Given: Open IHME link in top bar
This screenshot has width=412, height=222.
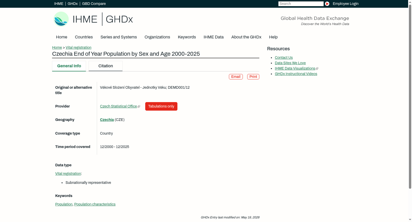Looking at the screenshot, I should point(59,4).
